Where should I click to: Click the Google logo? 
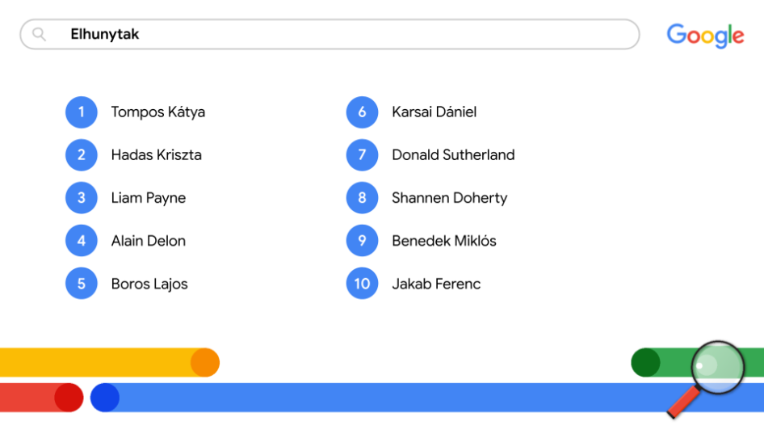705,36
